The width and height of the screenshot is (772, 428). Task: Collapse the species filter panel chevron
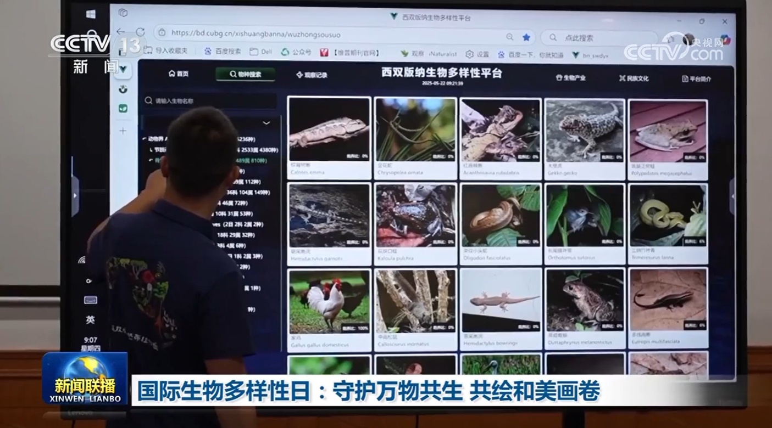(266, 122)
